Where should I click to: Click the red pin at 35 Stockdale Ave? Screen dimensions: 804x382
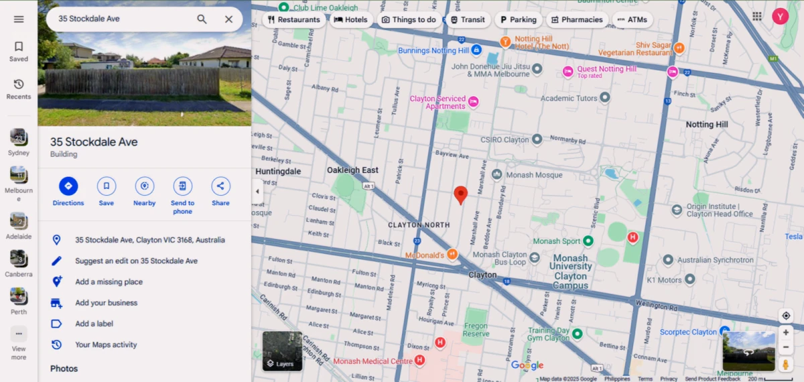click(460, 195)
